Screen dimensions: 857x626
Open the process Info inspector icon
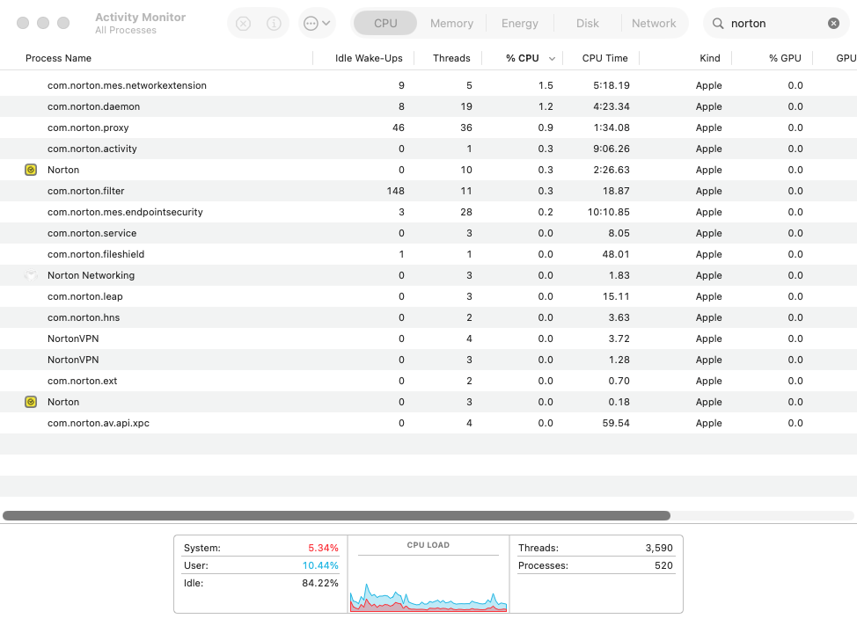(274, 24)
